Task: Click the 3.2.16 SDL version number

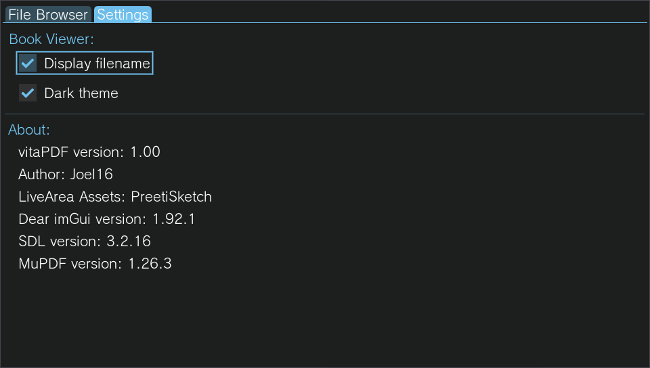Action: click(129, 241)
